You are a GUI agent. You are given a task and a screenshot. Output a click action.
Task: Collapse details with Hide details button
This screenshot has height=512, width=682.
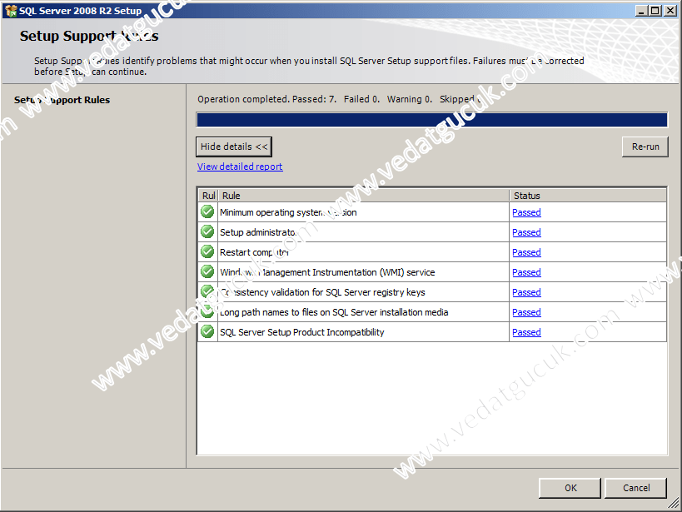[234, 147]
